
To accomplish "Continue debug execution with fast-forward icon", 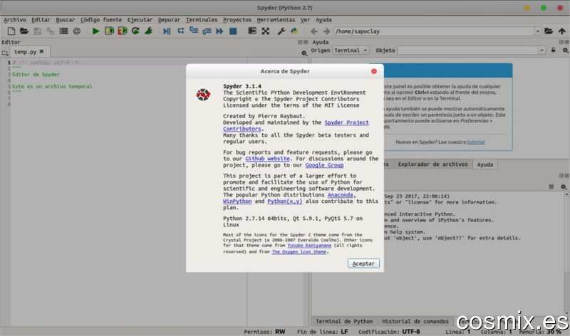I will point(219,31).
